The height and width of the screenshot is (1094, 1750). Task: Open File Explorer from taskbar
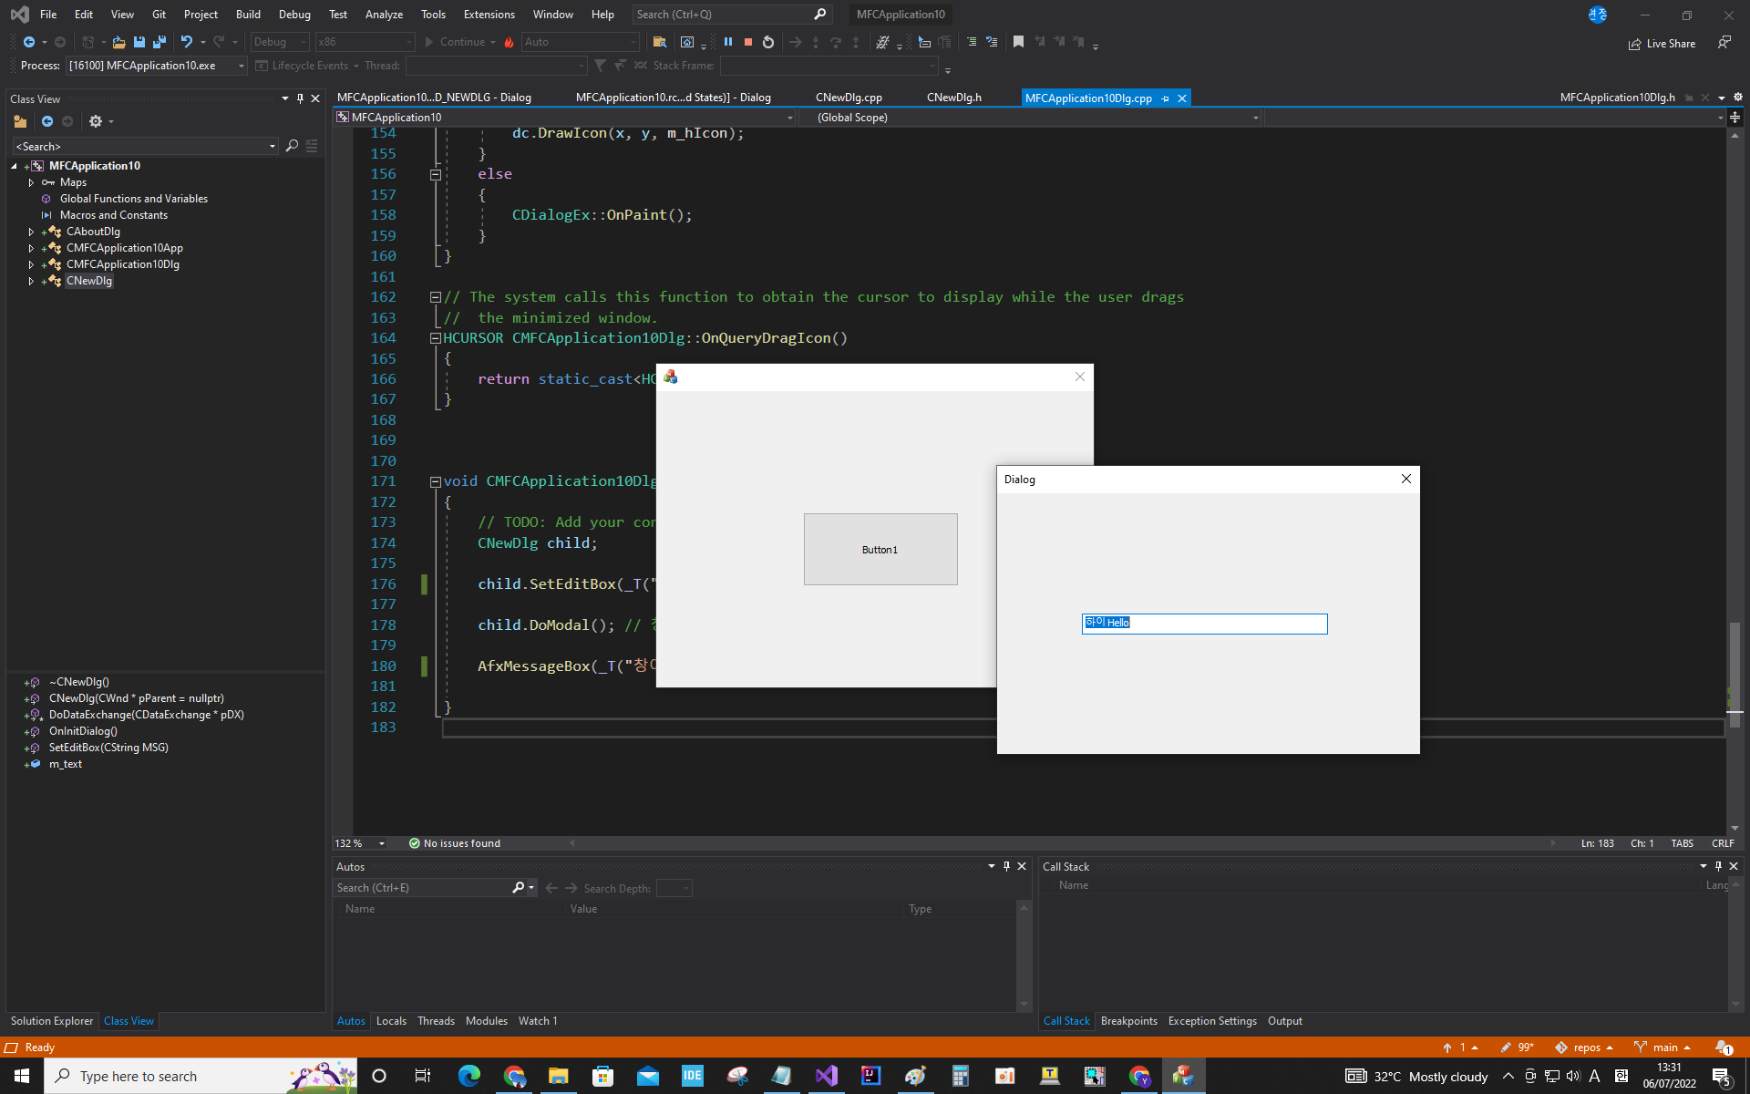point(559,1076)
